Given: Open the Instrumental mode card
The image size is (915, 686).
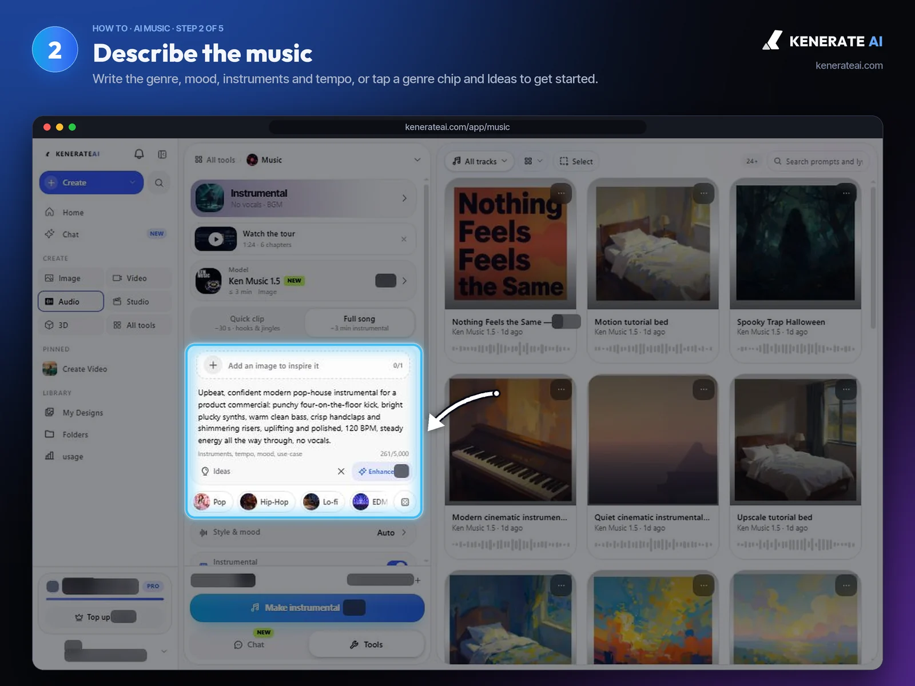Looking at the screenshot, I should (303, 198).
